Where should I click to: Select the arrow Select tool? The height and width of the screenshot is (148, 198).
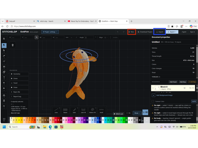[4, 45]
